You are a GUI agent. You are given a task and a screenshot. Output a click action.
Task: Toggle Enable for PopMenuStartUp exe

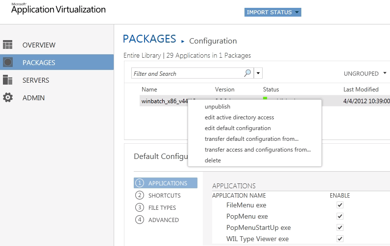340,227
